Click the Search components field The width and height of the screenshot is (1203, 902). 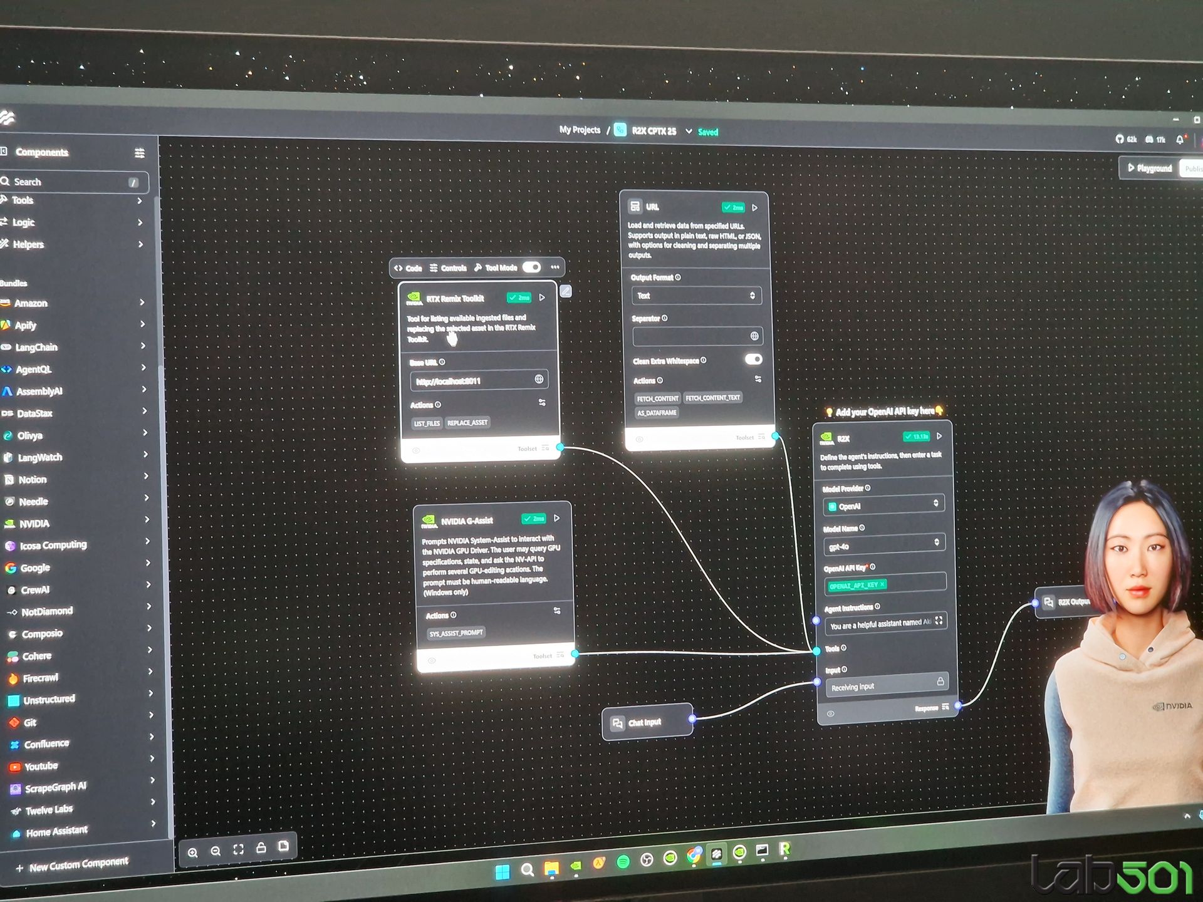[x=74, y=182]
